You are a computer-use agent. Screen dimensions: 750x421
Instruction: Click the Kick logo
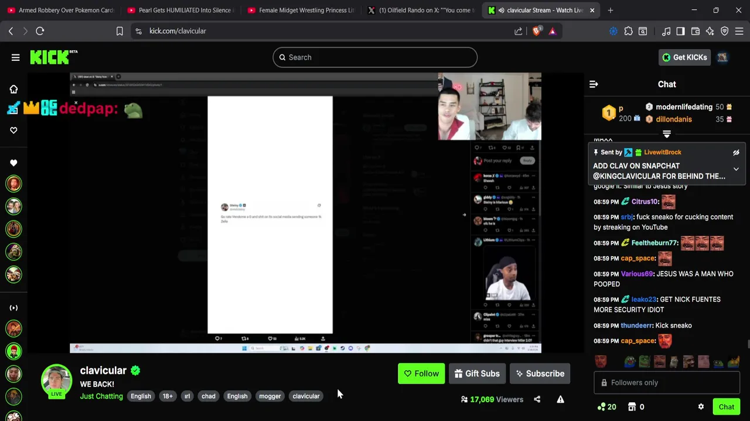[x=53, y=57]
